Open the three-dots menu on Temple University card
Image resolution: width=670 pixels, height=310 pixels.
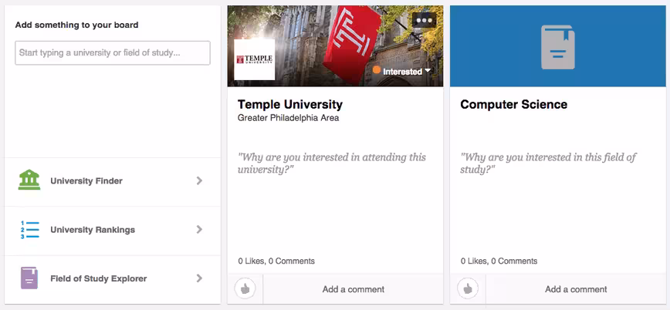click(x=424, y=20)
